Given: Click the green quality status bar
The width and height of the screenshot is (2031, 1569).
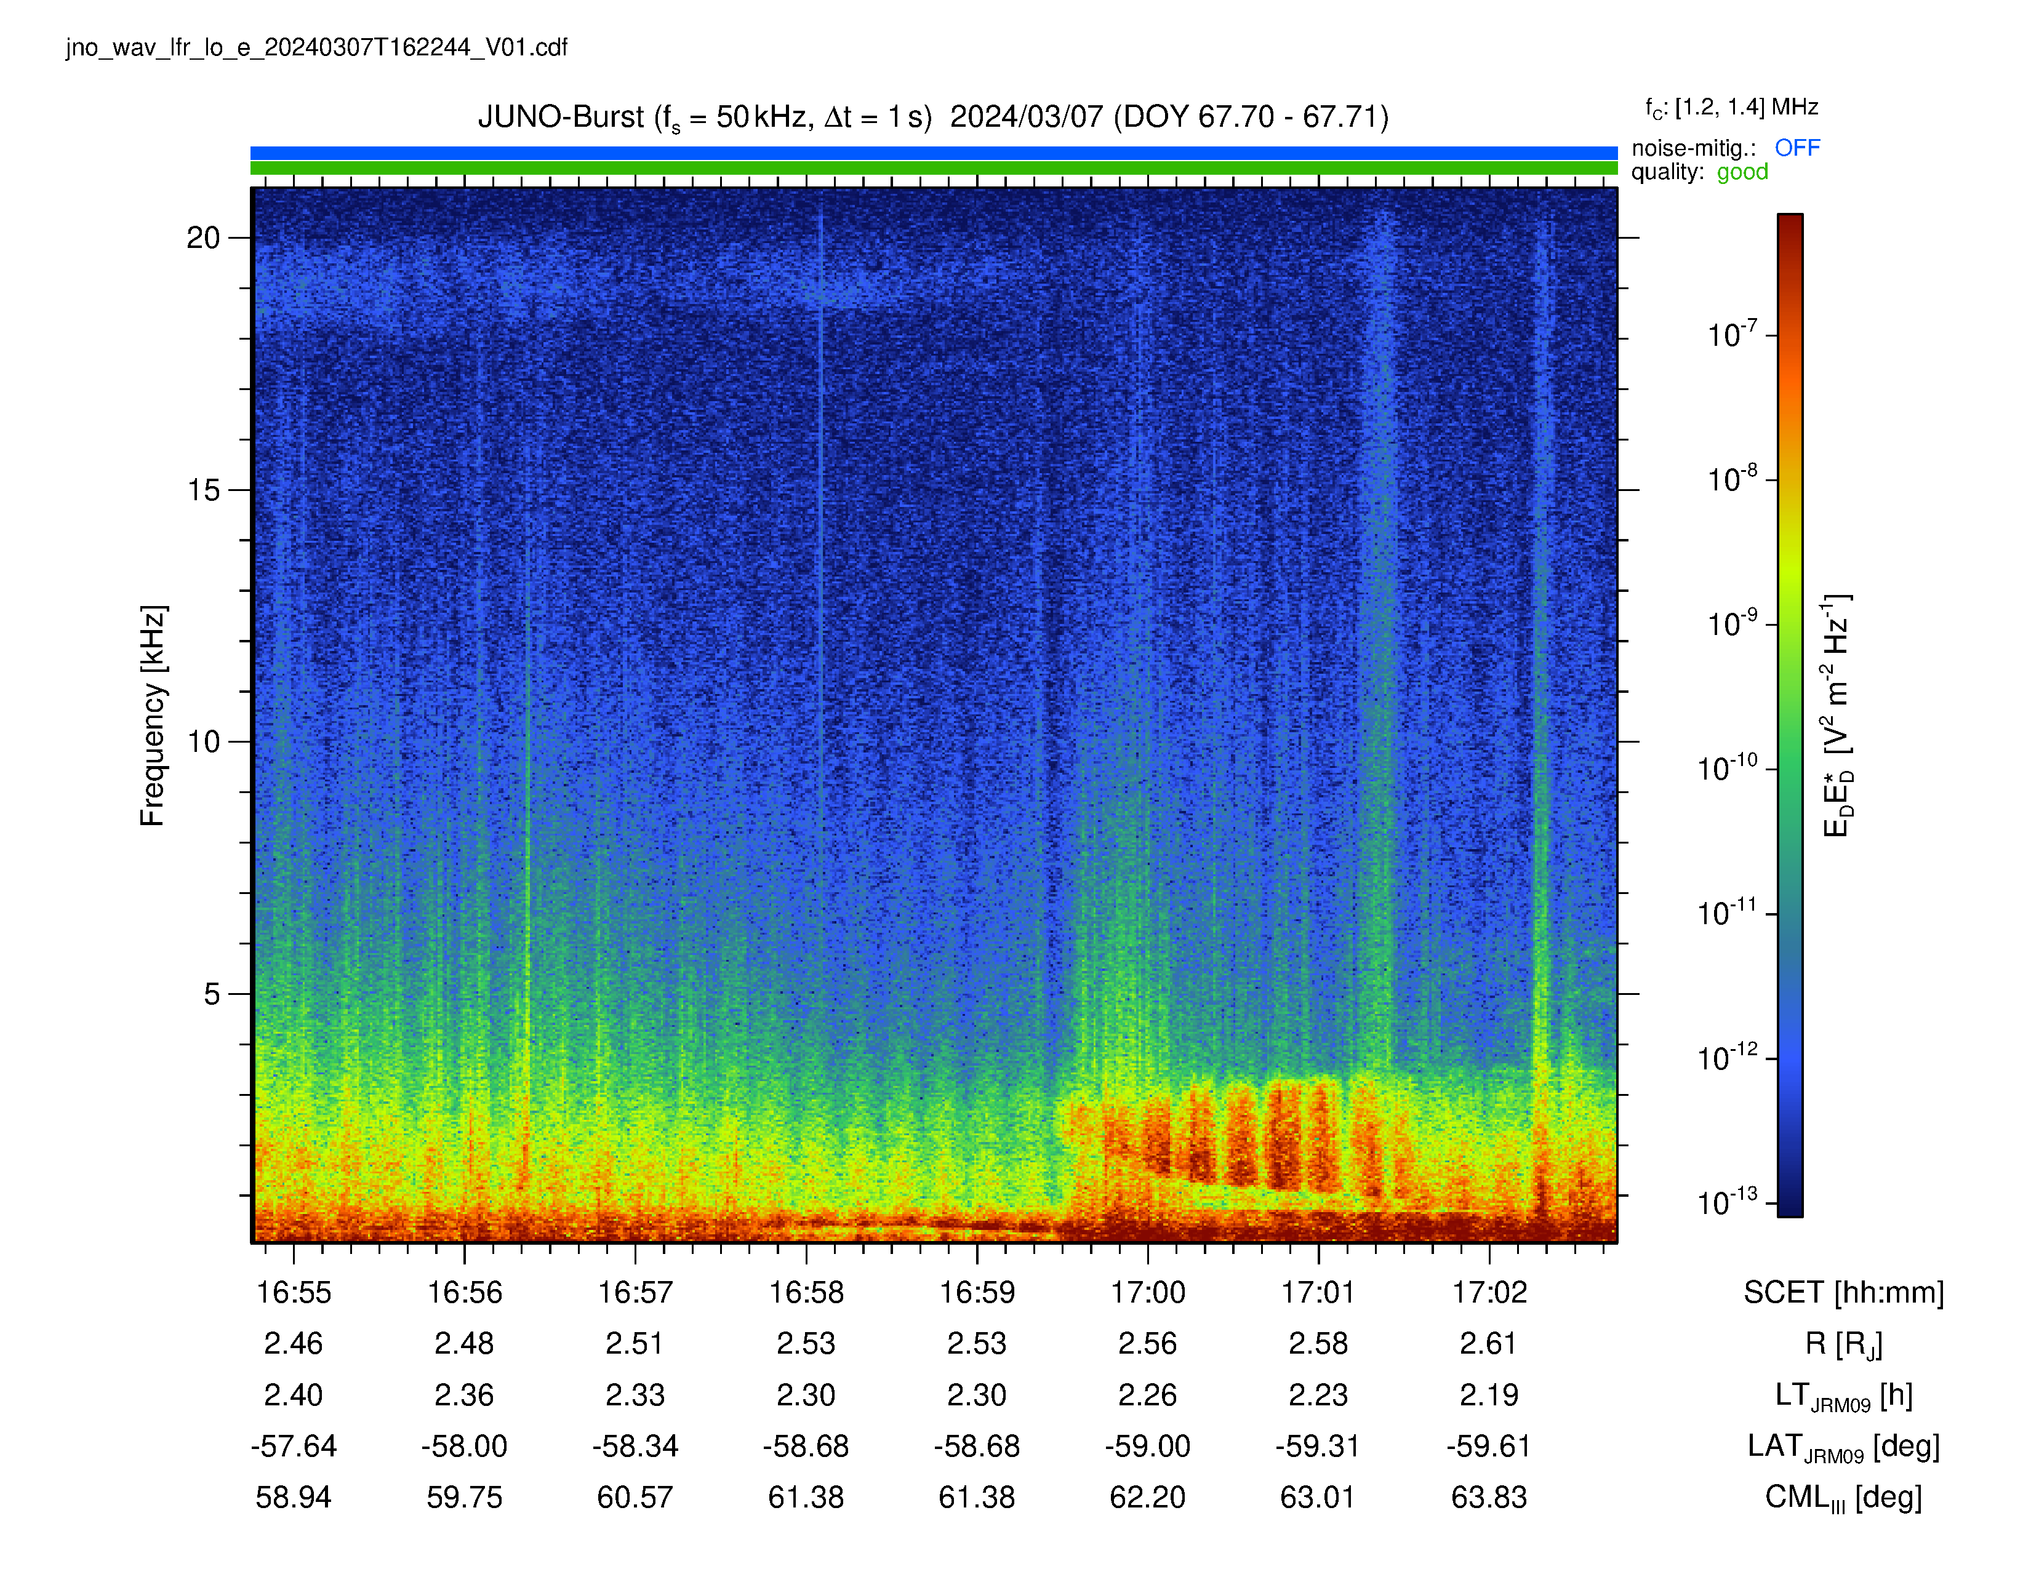Looking at the screenshot, I should point(934,168).
